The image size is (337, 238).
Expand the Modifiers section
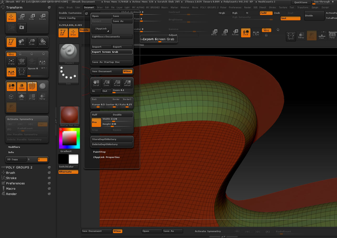click(x=14, y=147)
